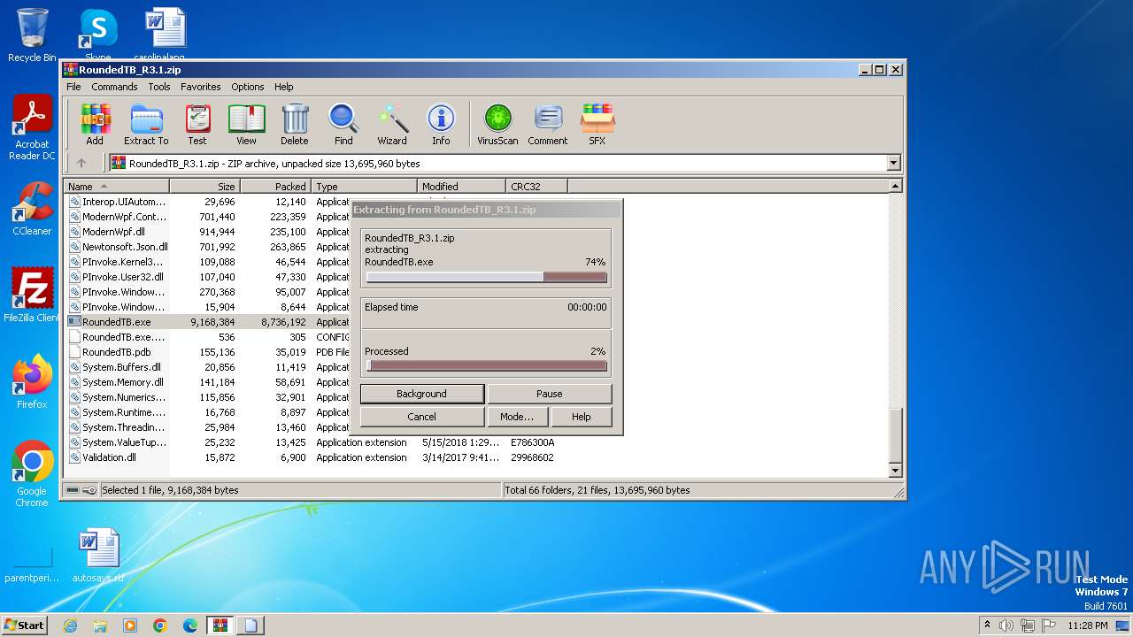Open the Wizard tool
The width and height of the screenshot is (1133, 637).
[392, 124]
